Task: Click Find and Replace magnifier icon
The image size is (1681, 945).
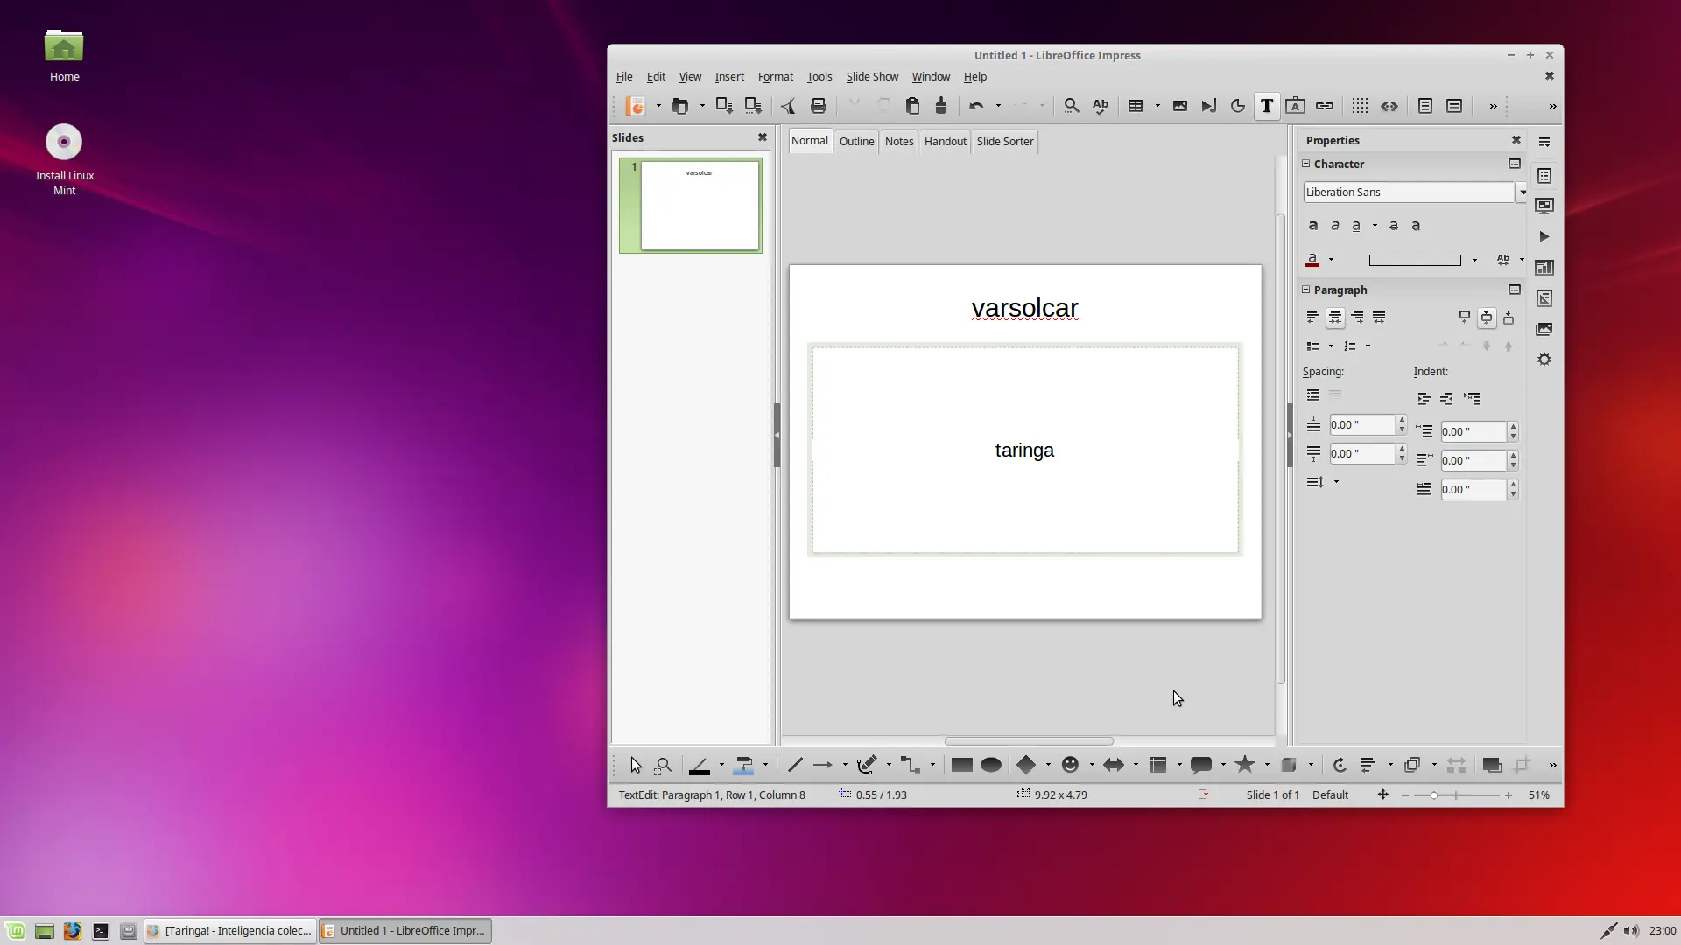Action: (x=1071, y=106)
